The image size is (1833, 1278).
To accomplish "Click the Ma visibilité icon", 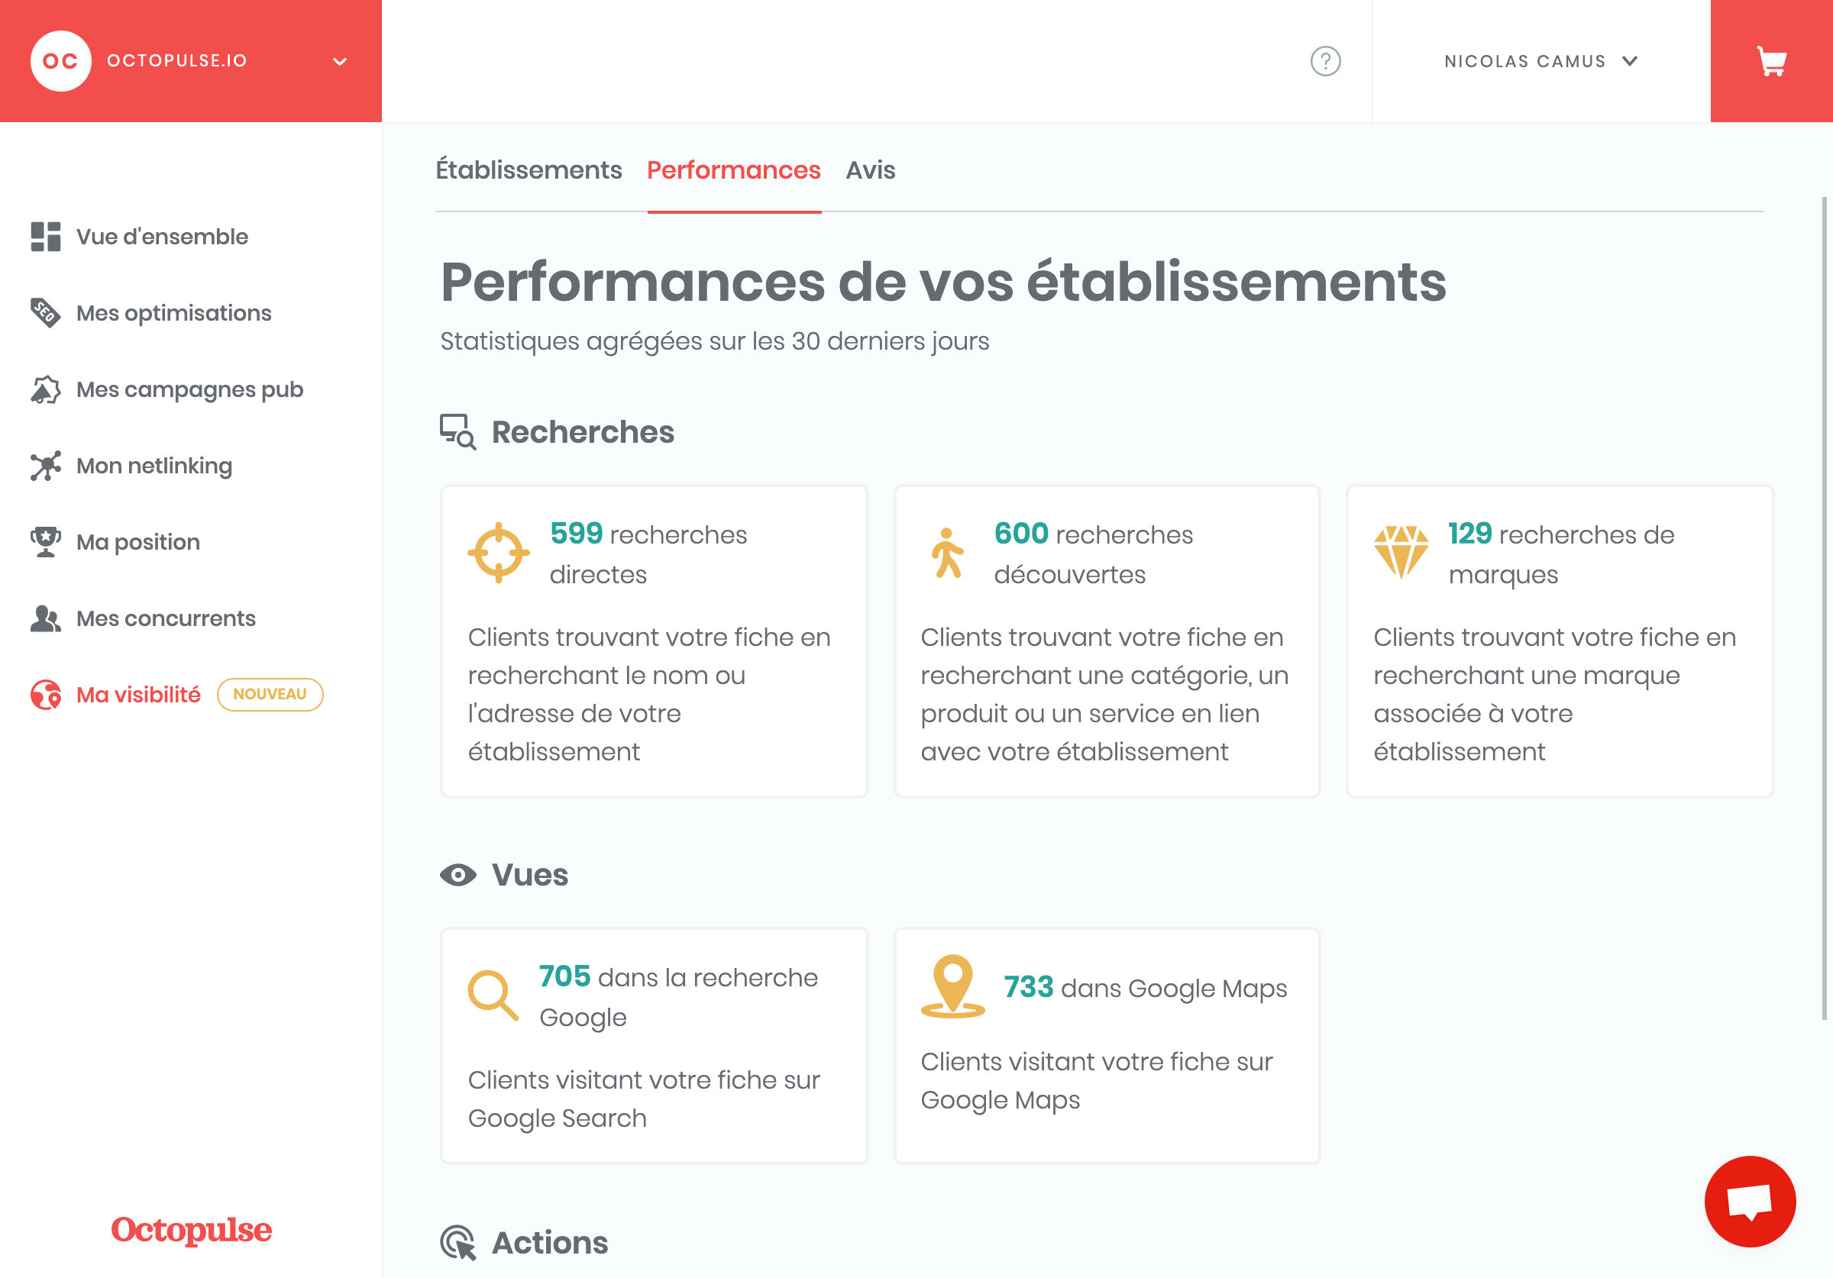I will [x=44, y=695].
